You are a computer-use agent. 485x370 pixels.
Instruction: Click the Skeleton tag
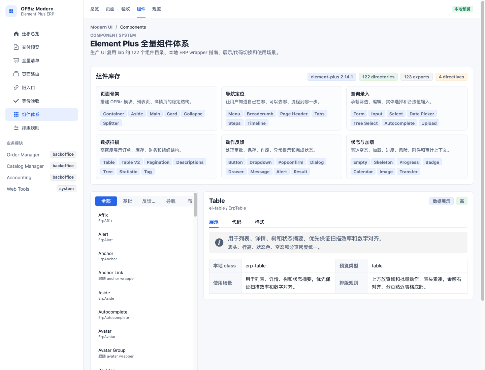click(383, 162)
